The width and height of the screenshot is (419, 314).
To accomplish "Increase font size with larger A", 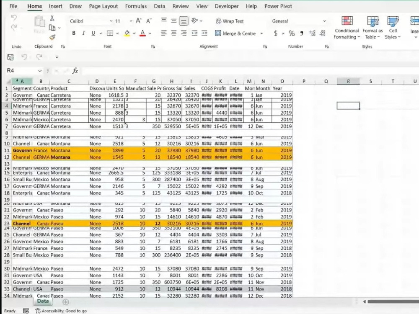I will (138, 21).
